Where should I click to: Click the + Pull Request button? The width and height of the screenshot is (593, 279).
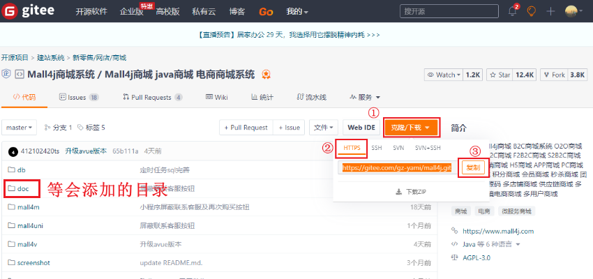pyautogui.click(x=246, y=128)
